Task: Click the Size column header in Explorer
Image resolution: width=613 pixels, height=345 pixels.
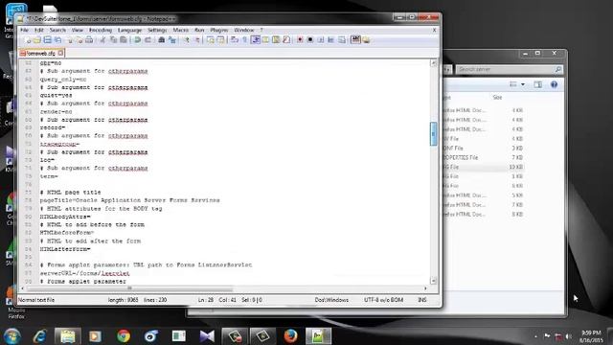Action: [497, 98]
